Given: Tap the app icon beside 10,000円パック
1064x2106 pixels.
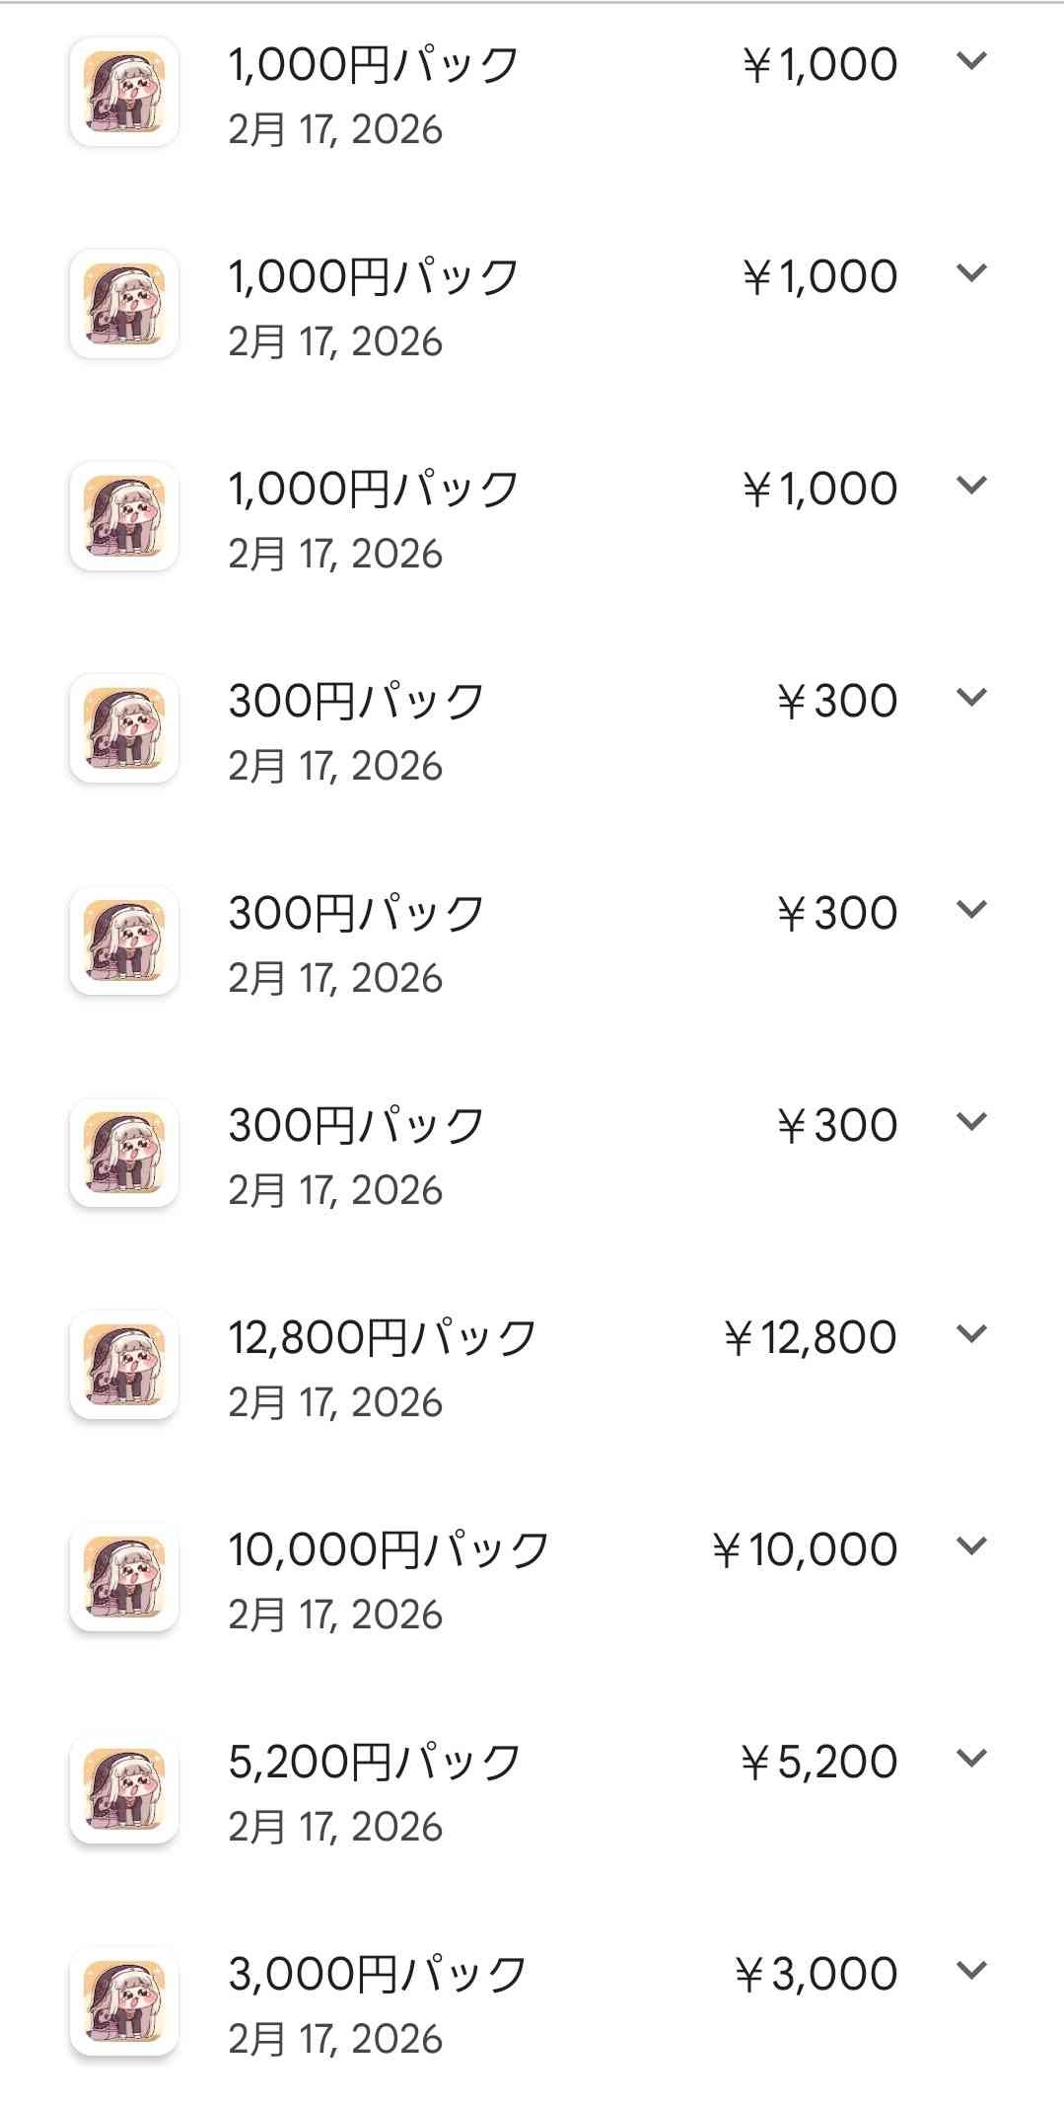Looking at the screenshot, I should point(124,1577).
